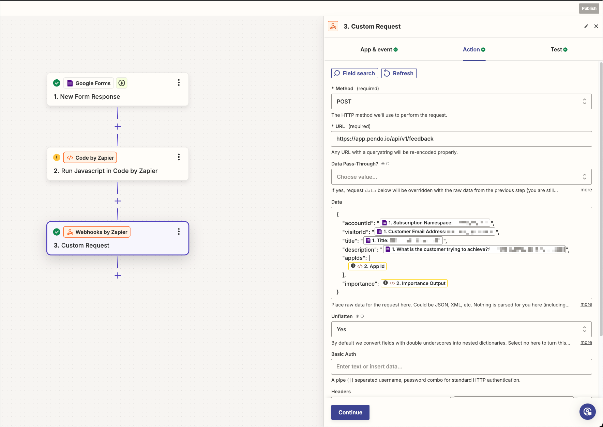This screenshot has width=603, height=427.
Task: Click the Webhooks icon in panel header
Action: click(x=333, y=26)
